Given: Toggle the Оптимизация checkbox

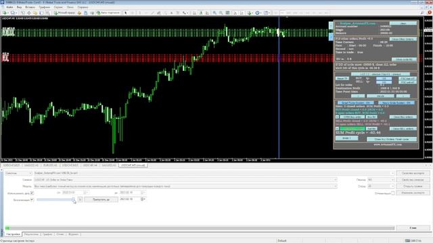Looking at the screenshot, I should point(392,193).
